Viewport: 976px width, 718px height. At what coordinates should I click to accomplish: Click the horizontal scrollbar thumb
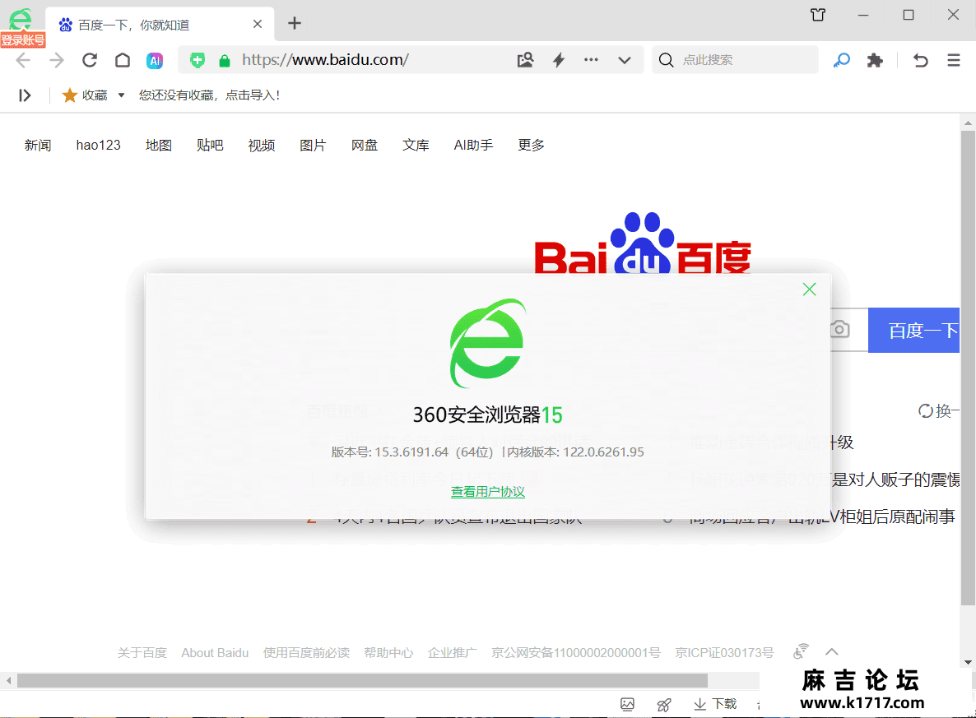[362, 681]
